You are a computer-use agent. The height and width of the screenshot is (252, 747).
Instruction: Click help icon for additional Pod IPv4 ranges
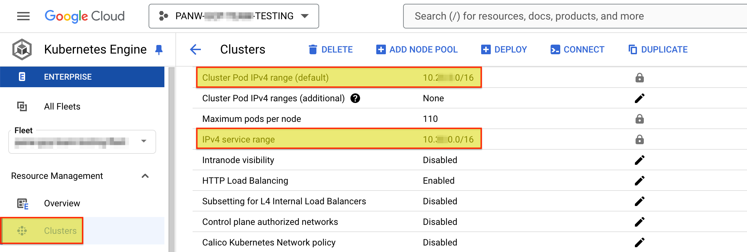click(x=355, y=99)
